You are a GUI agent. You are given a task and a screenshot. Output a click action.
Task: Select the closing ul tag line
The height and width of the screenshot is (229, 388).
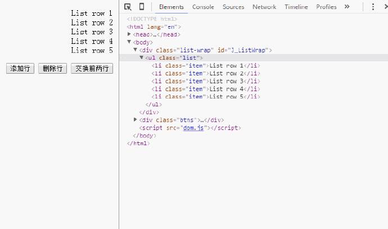[x=154, y=105]
